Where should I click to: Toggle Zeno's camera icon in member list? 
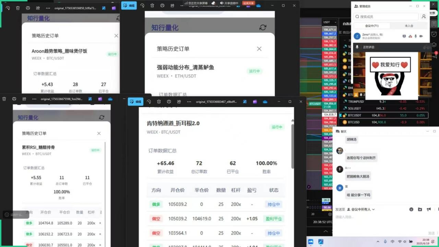point(421,36)
